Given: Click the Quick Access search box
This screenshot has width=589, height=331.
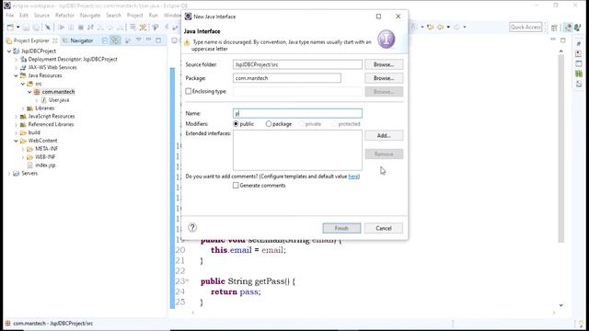Looking at the screenshot, I should (x=525, y=27).
